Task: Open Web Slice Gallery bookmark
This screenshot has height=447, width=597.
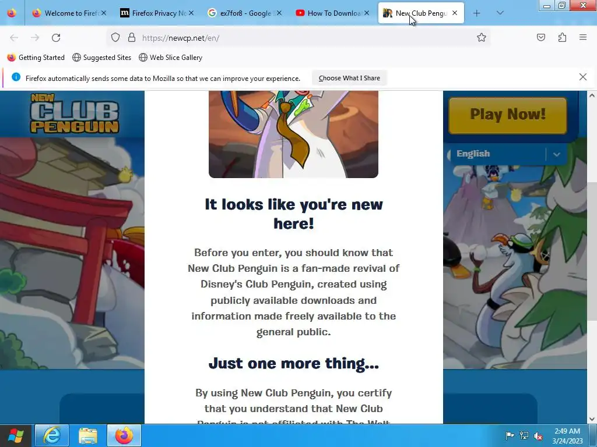Action: [x=171, y=58]
